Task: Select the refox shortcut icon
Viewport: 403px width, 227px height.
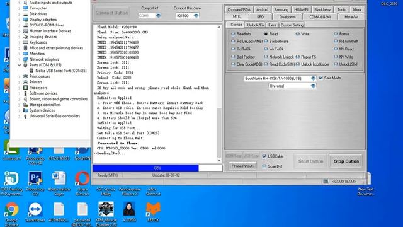Action: click(153, 192)
